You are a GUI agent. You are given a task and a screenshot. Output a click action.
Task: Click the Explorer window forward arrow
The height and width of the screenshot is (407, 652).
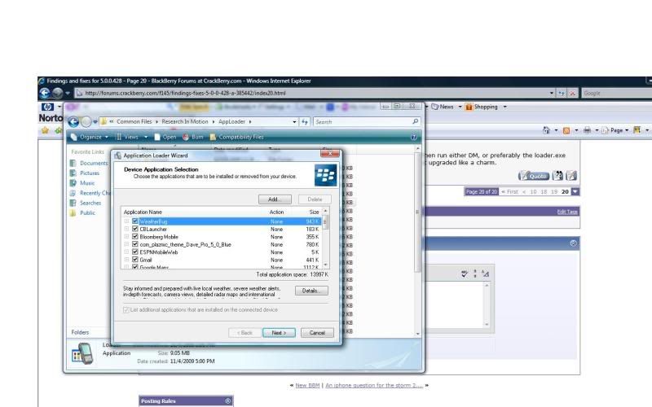pos(86,121)
